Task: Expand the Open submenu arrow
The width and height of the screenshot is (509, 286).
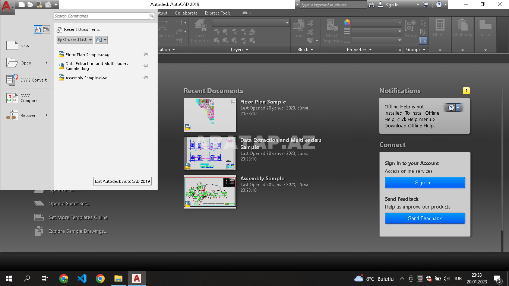Action: coord(47,63)
